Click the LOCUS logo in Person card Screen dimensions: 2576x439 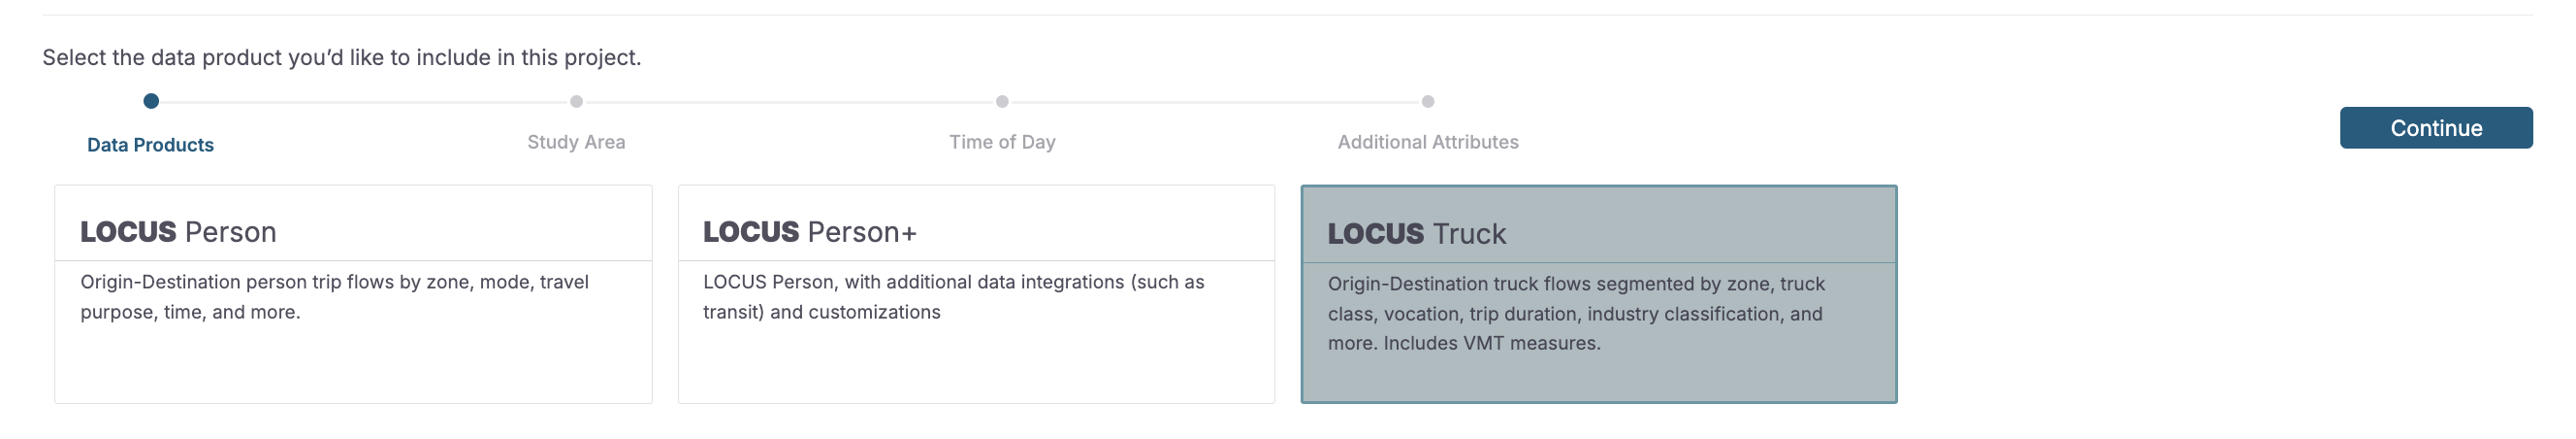point(128,231)
